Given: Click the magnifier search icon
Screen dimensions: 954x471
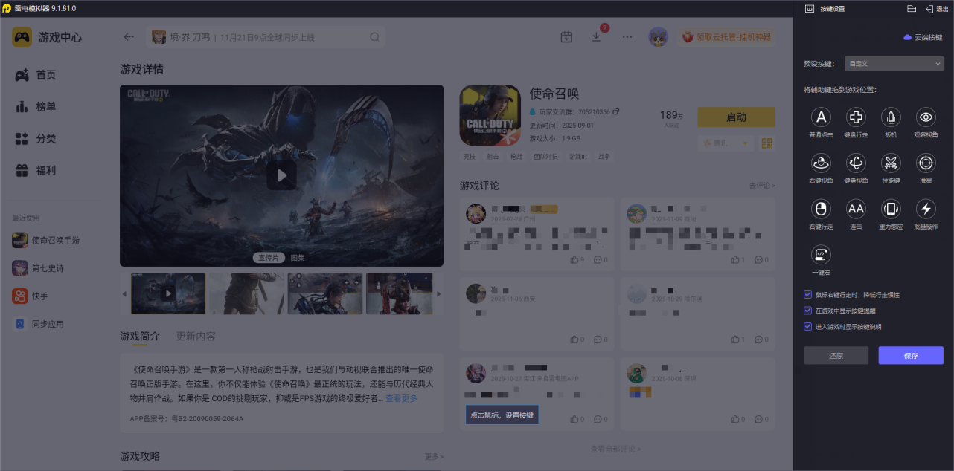Looking at the screenshot, I should tap(375, 37).
